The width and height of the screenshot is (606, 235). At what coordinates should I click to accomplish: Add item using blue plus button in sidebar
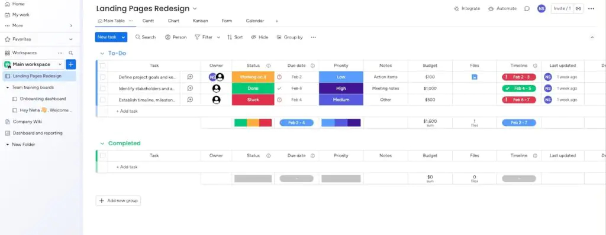(71, 64)
